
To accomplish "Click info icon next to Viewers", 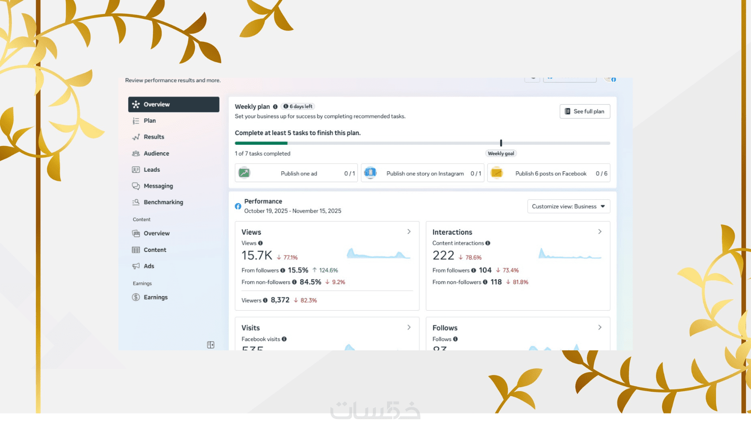I will 265,300.
